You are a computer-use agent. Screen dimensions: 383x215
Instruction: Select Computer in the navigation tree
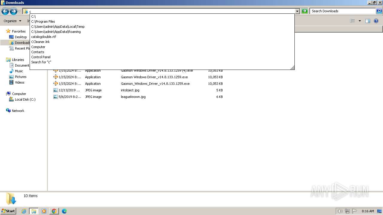click(19, 94)
